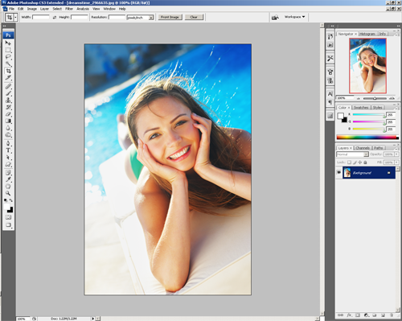Select the Eyedropper tool
This screenshot has height=321, width=402.
coord(8,179)
